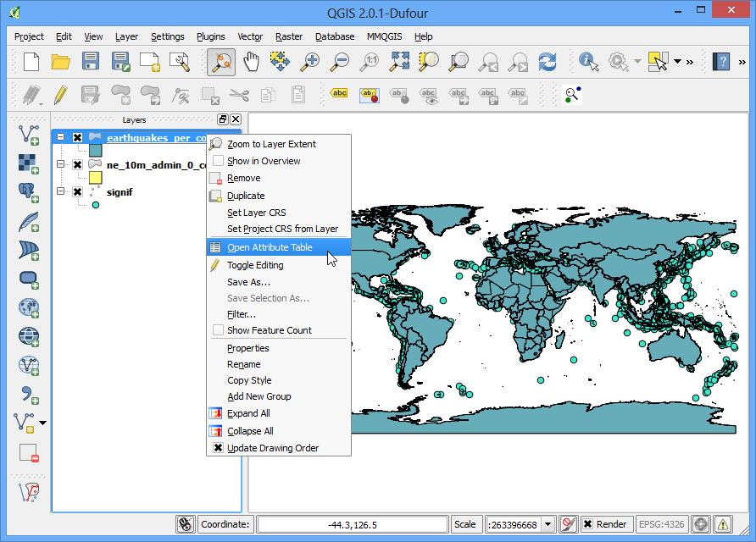Click the Add PostGIS Layer elephant icon
The width and height of the screenshot is (756, 542).
(29, 192)
